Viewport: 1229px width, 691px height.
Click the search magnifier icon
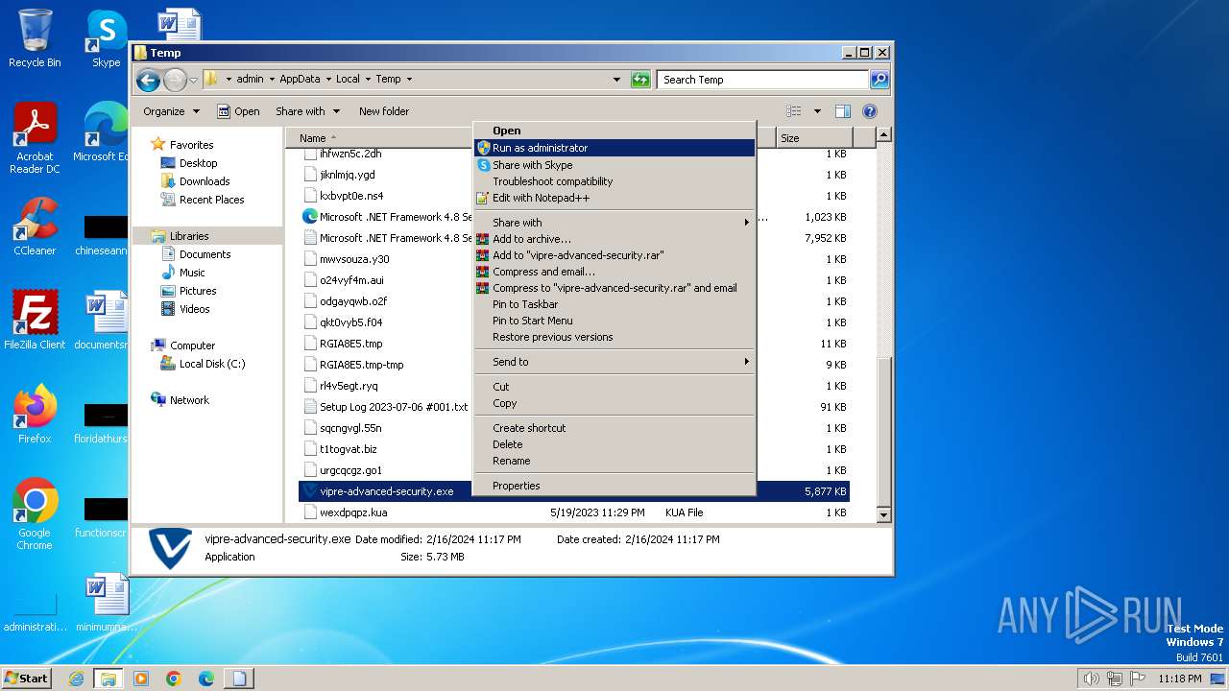879,80
